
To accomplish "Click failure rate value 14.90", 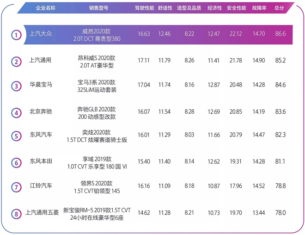I will click(x=259, y=61).
